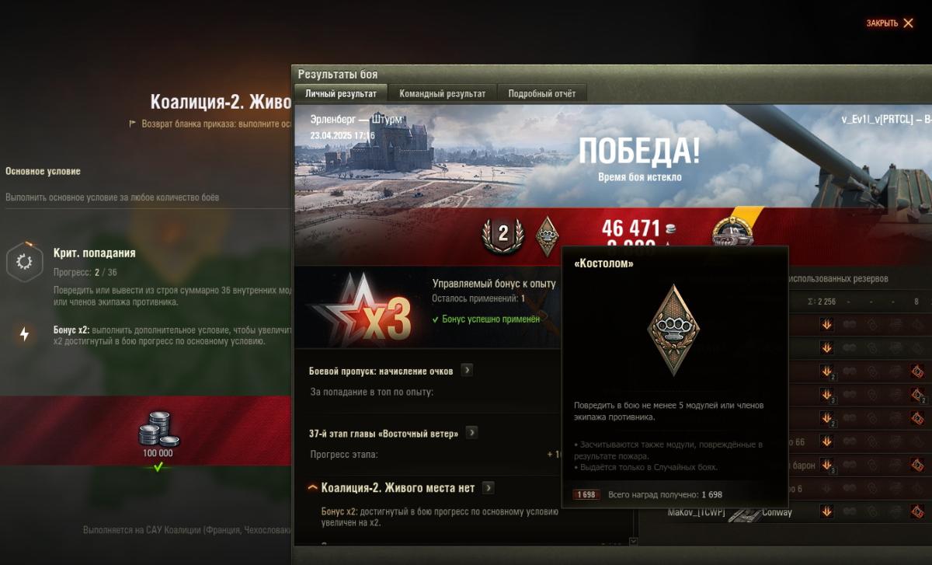This screenshot has width=932, height=565.
Task: Click the large brass-knuckles medal in the tooltip
Action: click(x=674, y=329)
